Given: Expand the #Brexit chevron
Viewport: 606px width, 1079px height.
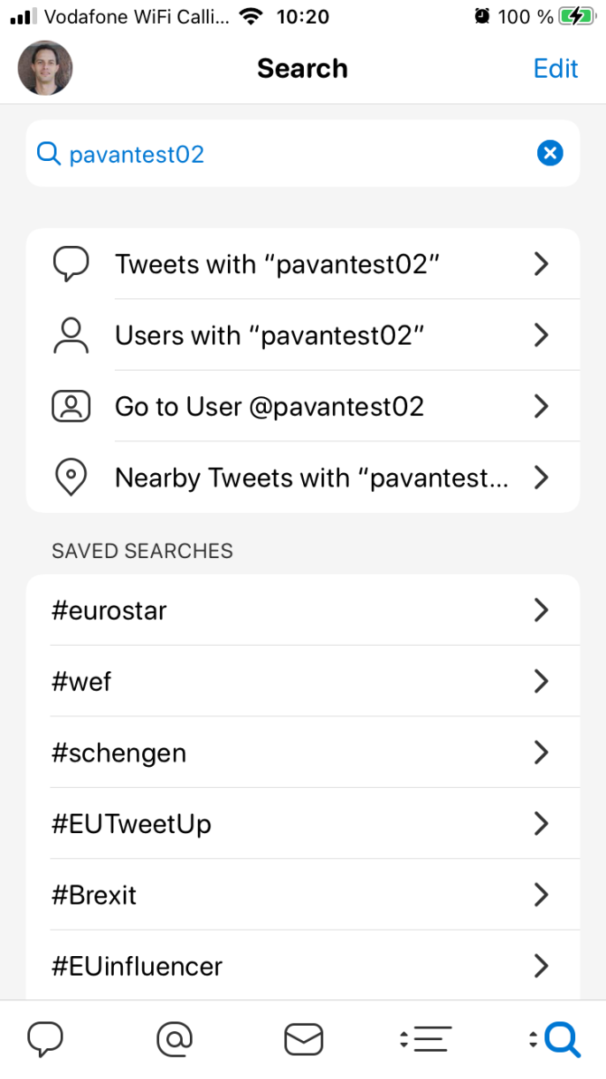Looking at the screenshot, I should pyautogui.click(x=542, y=895).
